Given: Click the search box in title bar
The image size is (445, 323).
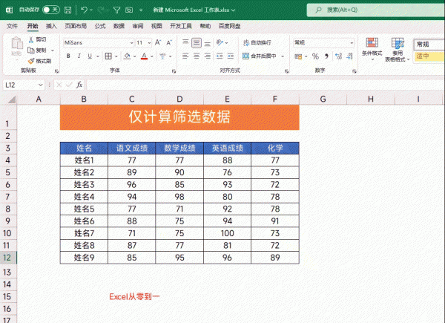Looking at the screenshot, I should [376, 10].
